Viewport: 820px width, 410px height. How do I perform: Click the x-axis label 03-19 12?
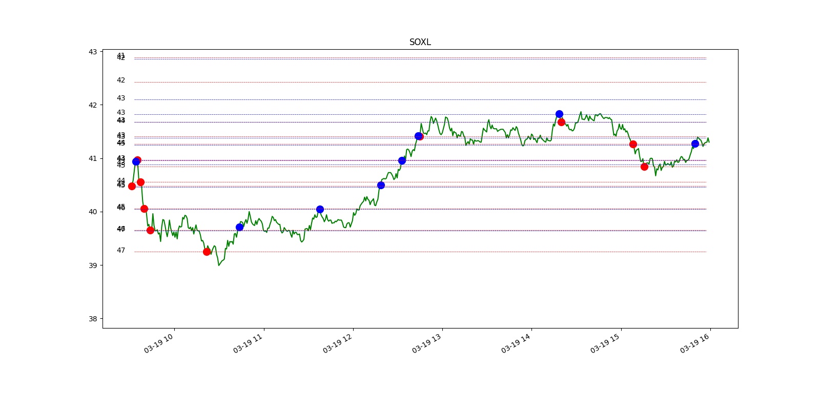[x=337, y=342]
